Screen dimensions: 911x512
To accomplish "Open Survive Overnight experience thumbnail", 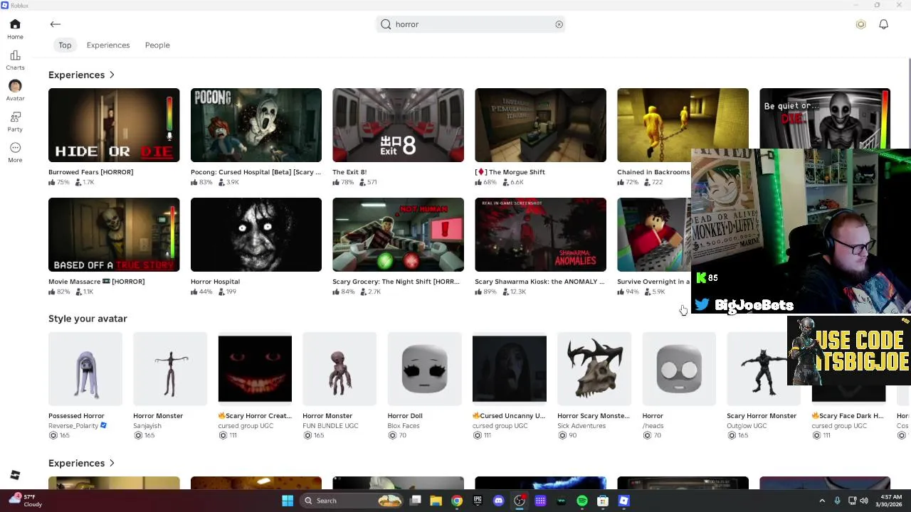I will coord(653,235).
